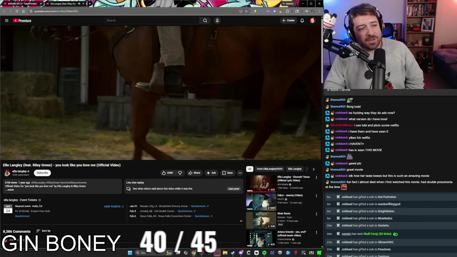Open Bandsintown link under Indio event
457x257 pixels.
[22, 216]
